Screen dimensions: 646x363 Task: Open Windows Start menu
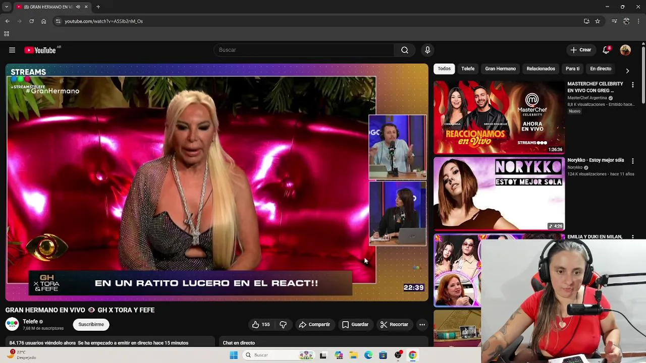234,355
